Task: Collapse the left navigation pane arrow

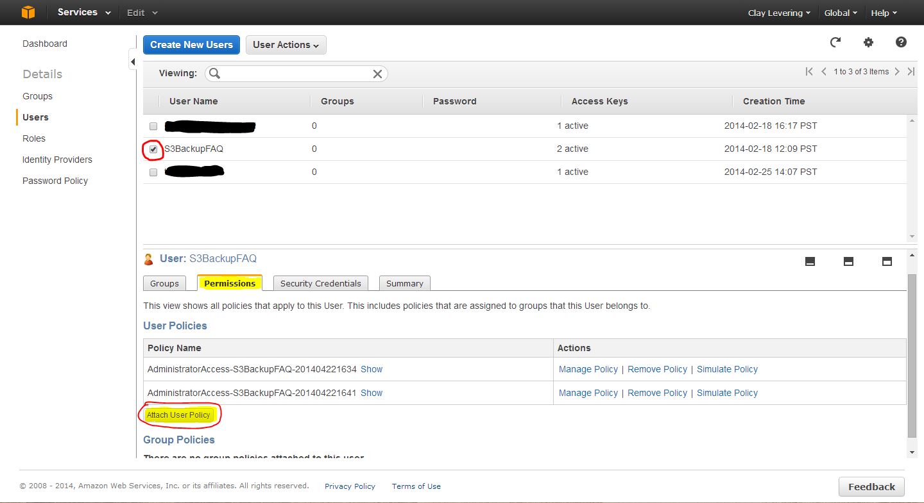Action: click(133, 62)
